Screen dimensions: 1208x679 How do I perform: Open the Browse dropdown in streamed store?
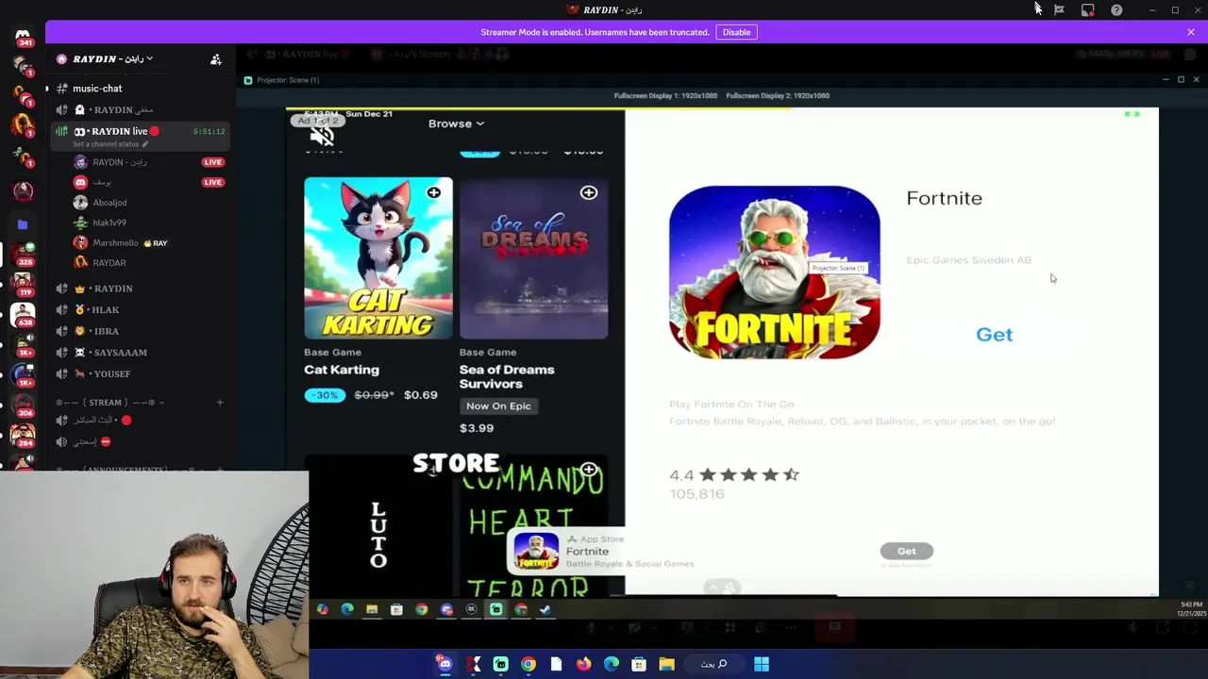point(456,124)
